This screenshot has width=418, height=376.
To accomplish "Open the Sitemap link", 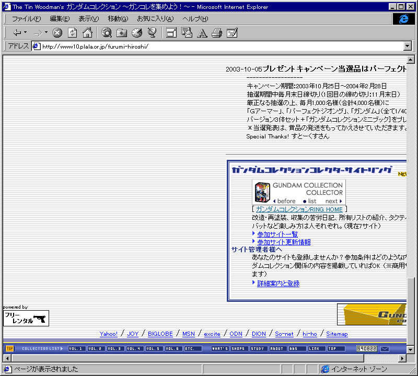I will pos(337,334).
